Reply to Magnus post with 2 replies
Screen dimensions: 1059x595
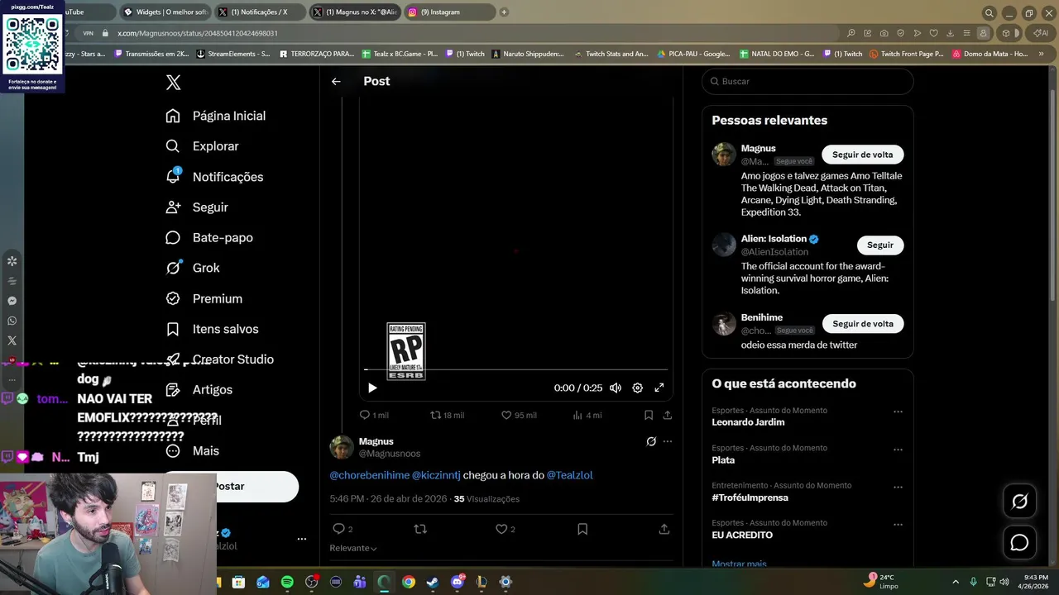coord(343,529)
